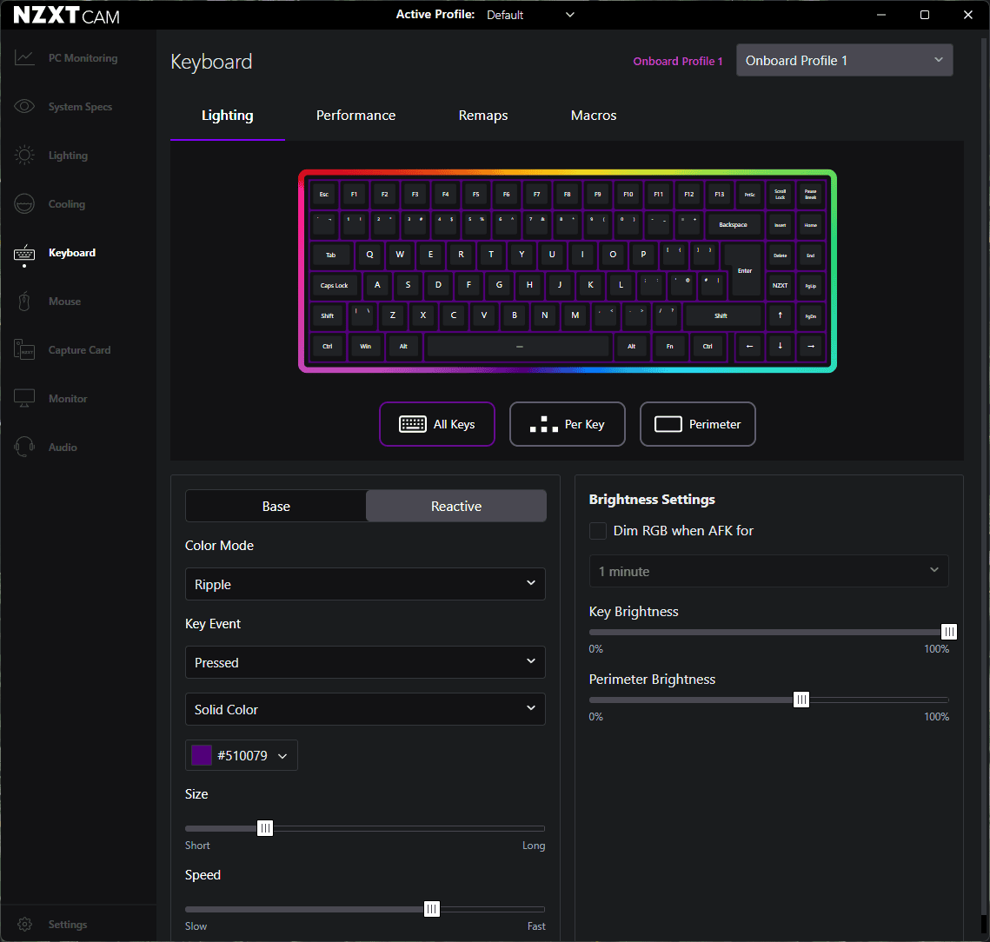Open PC Monitoring graph icon in sidebar
This screenshot has height=942, width=990.
pyautogui.click(x=24, y=58)
